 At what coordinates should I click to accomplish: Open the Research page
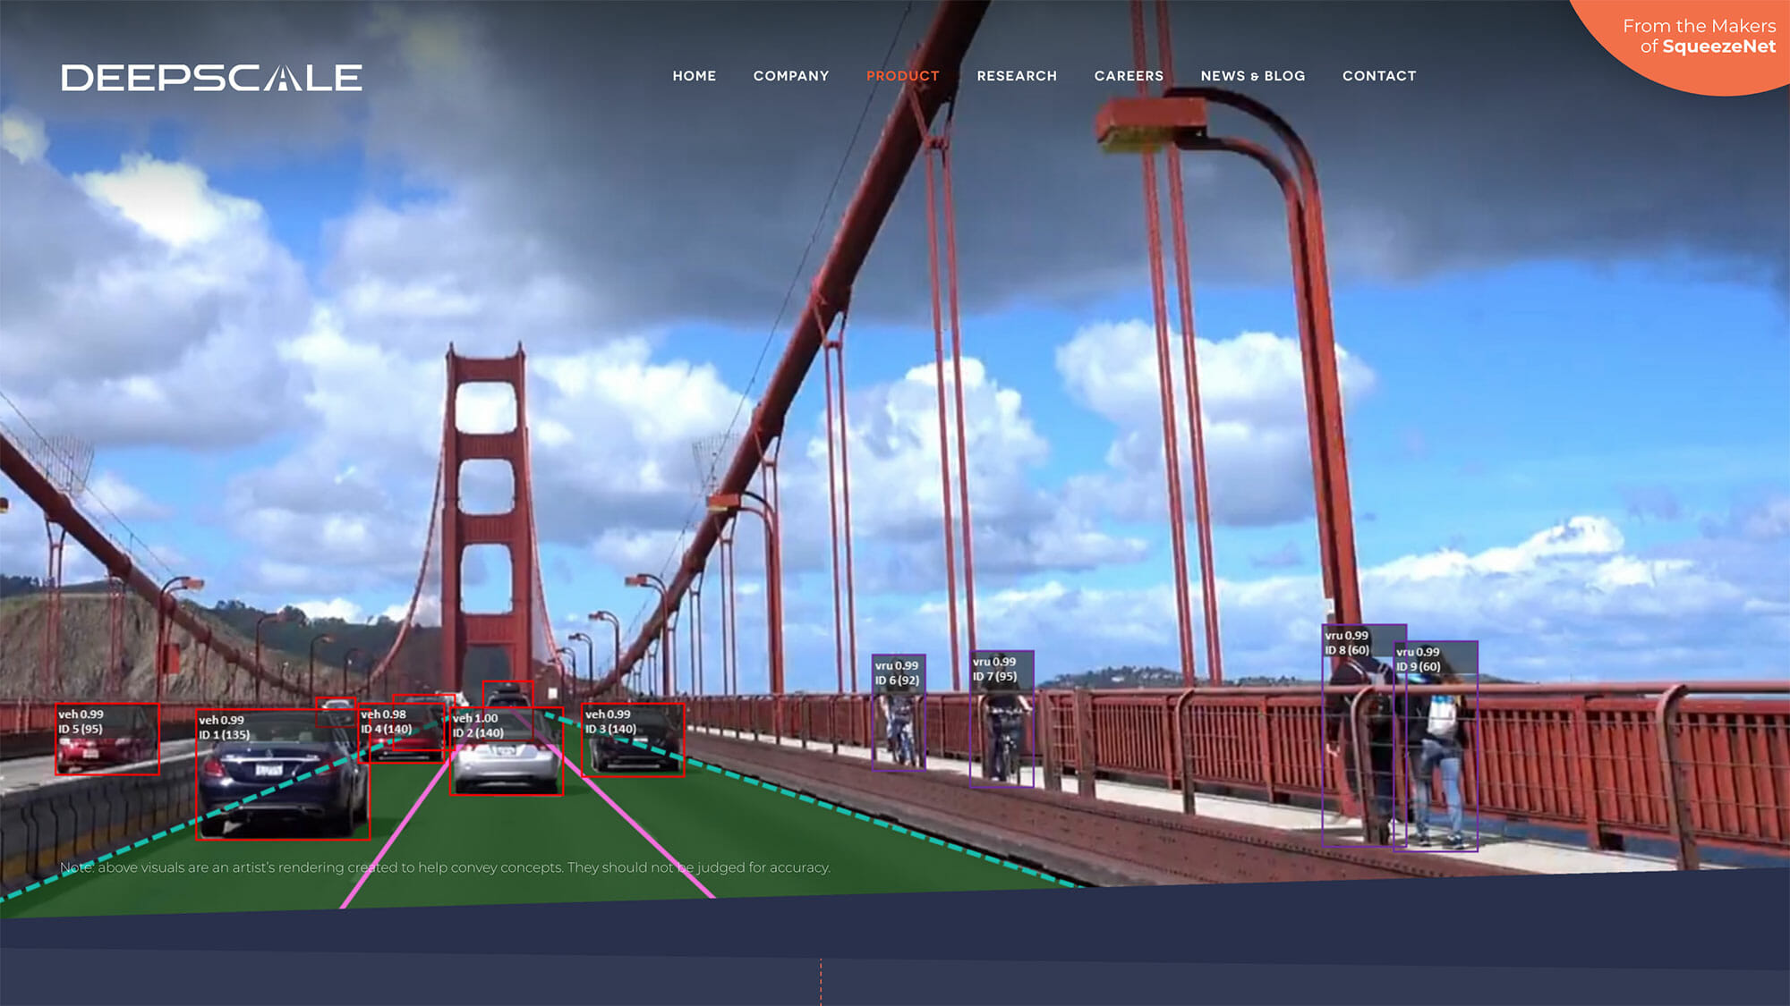click(x=1016, y=76)
